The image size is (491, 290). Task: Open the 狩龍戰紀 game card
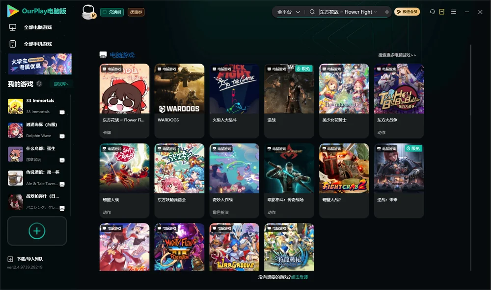coord(289,247)
